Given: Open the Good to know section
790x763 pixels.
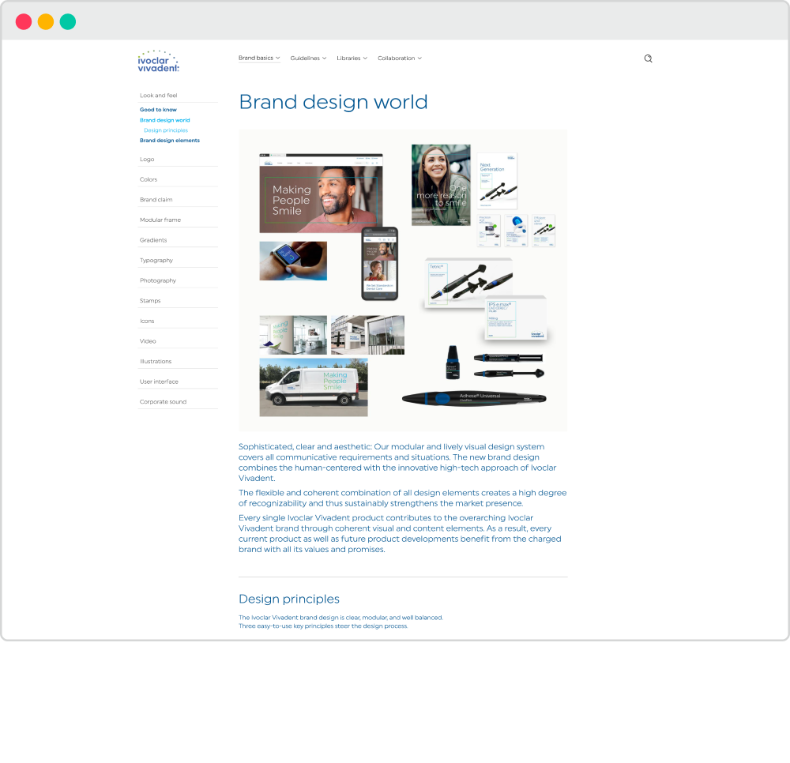Looking at the screenshot, I should pos(158,109).
